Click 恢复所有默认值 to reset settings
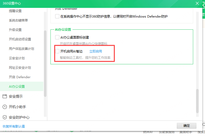This screenshot has height=137, width=205. [14, 126]
